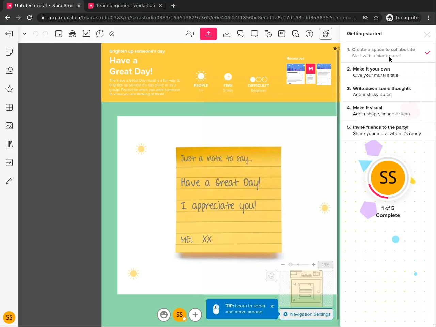Toggle the hand pan mode button
The image size is (436, 327).
click(x=271, y=276)
